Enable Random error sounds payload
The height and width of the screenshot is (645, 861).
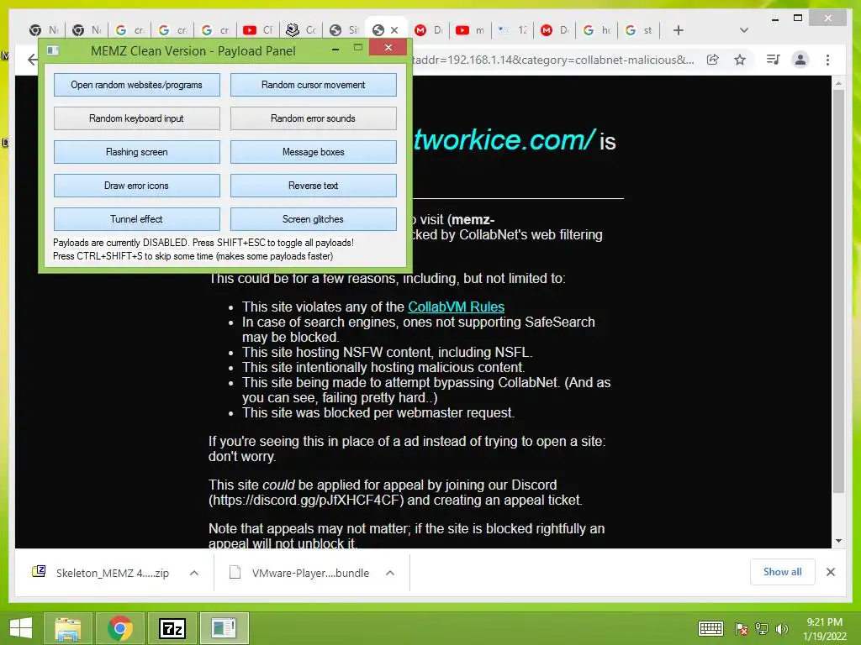313,118
